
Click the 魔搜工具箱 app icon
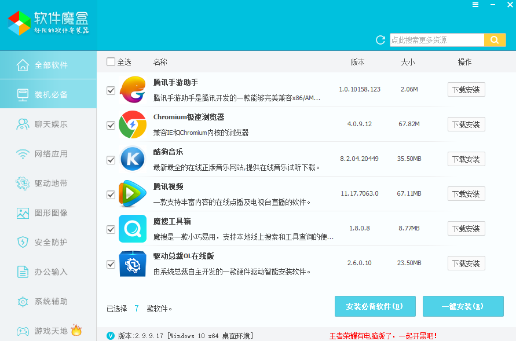(132, 229)
